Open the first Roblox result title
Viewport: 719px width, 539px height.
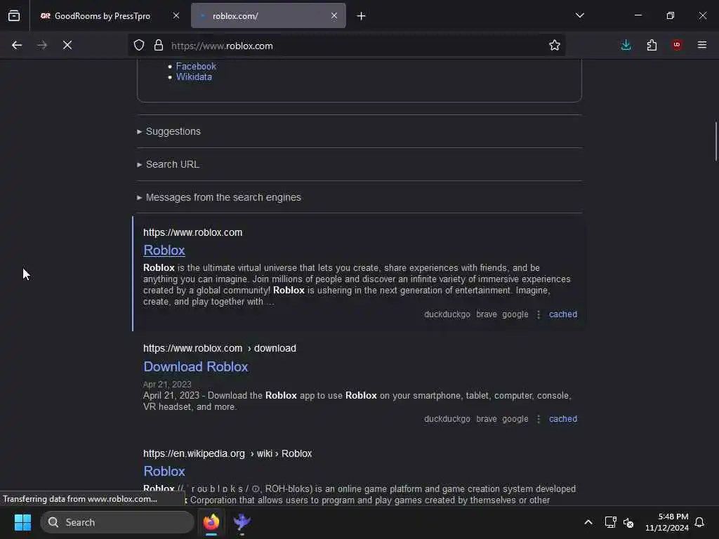164,251
